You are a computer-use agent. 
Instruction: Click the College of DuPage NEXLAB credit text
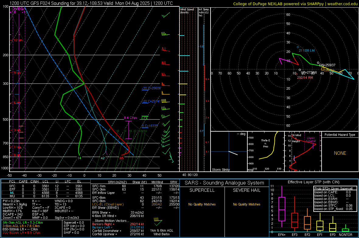[295, 4]
